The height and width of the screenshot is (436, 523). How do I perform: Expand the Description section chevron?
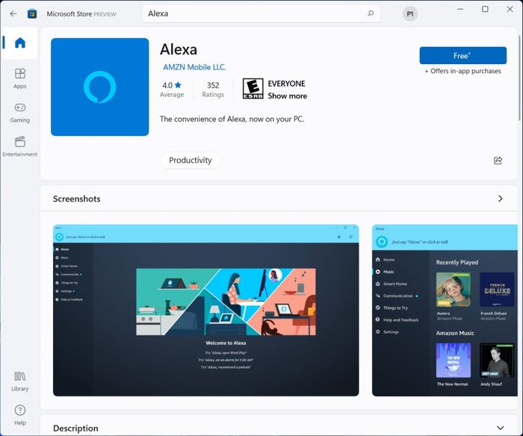500,428
